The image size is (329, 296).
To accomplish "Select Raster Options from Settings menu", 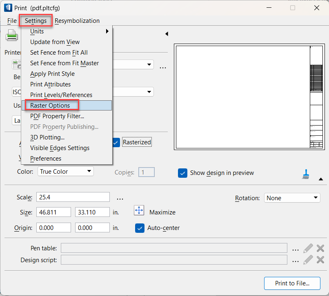I will [x=50, y=106].
